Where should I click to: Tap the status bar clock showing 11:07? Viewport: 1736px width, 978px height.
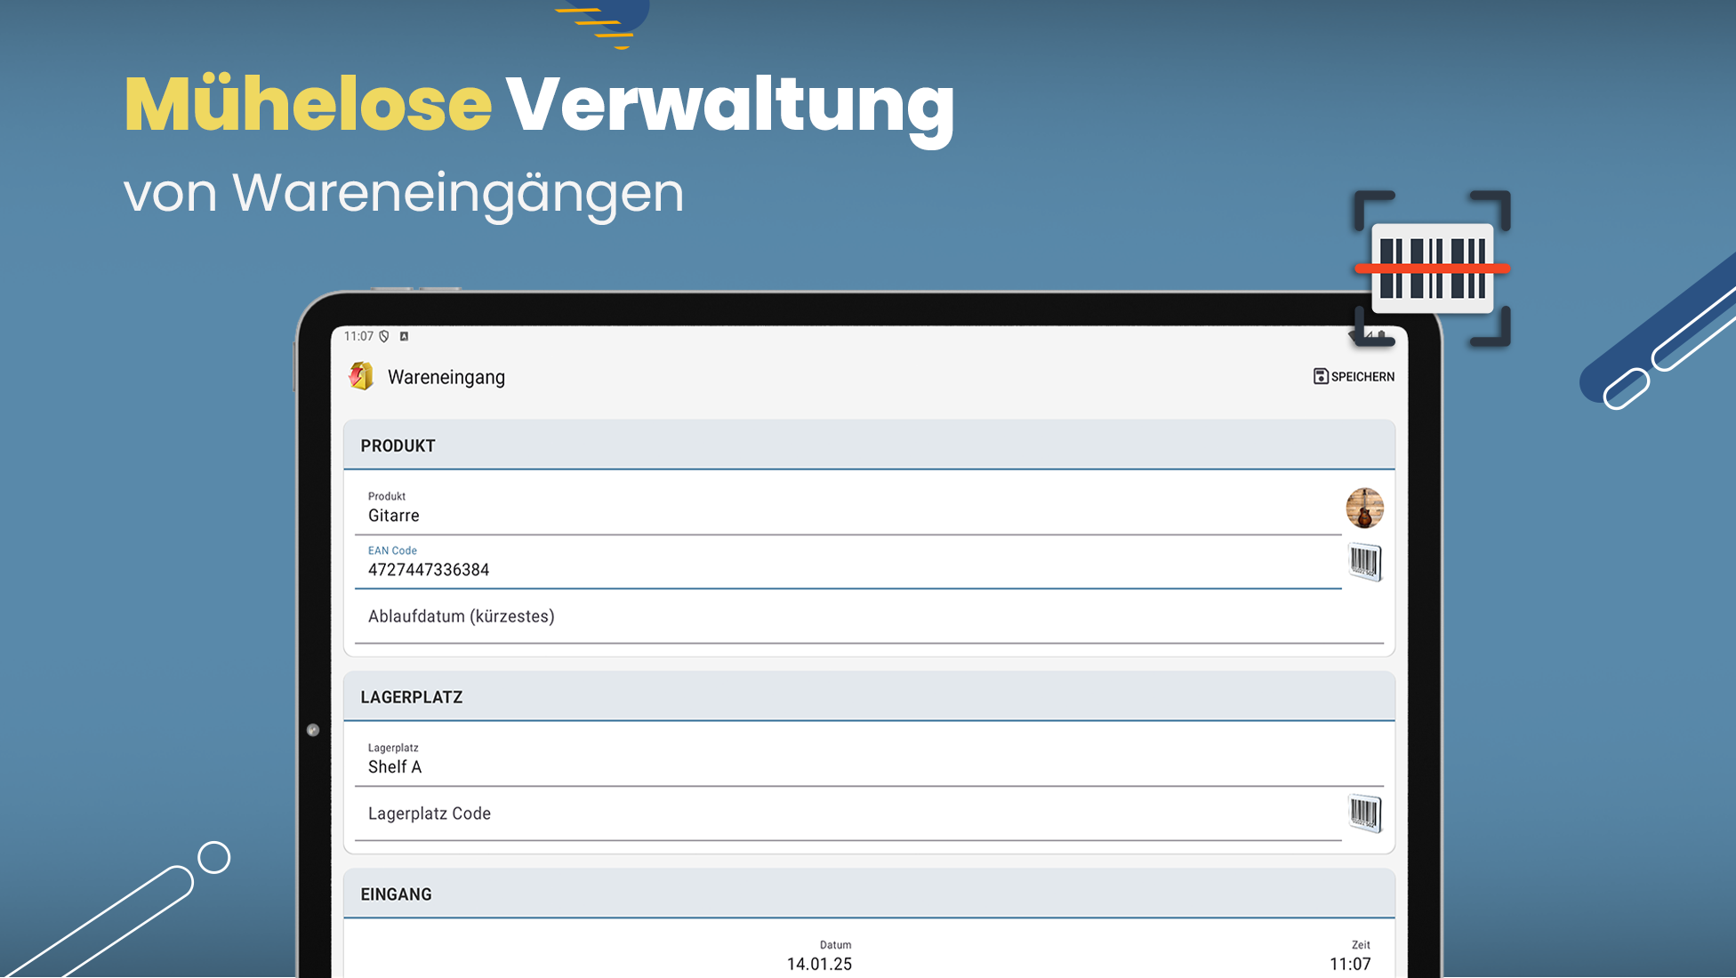(x=358, y=336)
